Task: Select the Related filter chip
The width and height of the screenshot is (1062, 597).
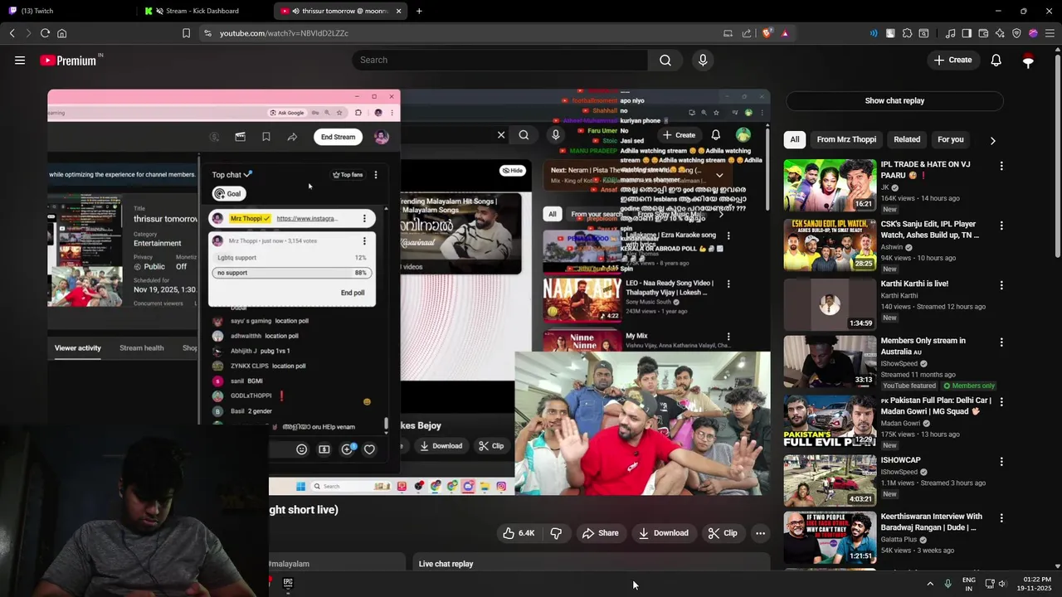Action: point(907,139)
